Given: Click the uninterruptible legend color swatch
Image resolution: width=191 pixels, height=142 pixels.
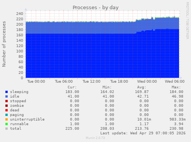Looking at the screenshot, I should tap(7, 119).
